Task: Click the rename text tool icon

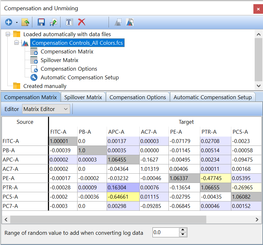Action: tap(69, 22)
